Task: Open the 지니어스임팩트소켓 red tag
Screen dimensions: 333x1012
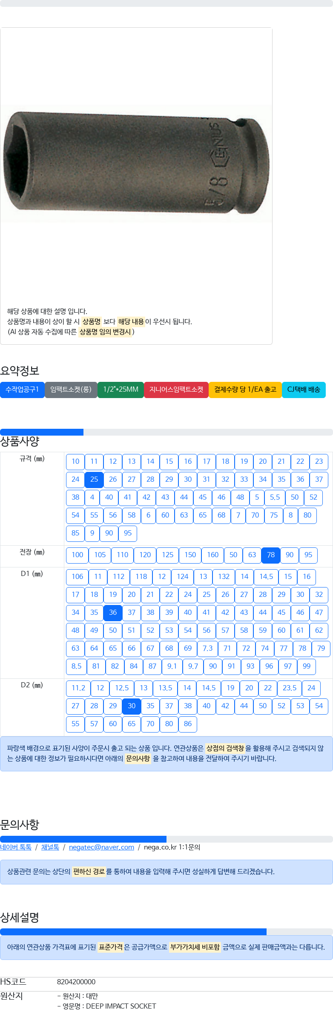Action: (176, 390)
